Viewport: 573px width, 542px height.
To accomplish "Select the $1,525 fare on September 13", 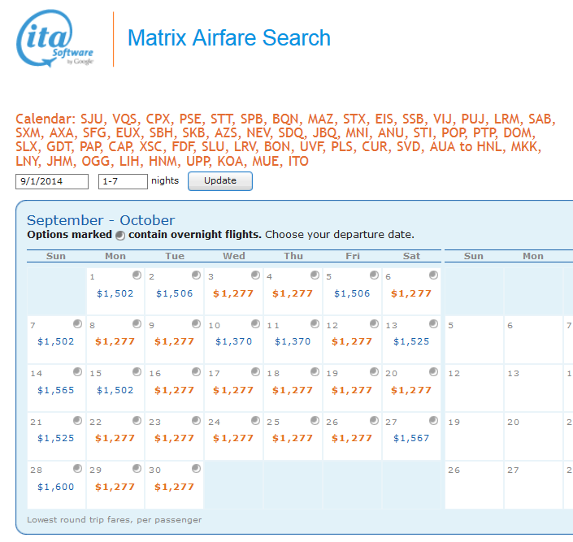I will click(x=411, y=342).
